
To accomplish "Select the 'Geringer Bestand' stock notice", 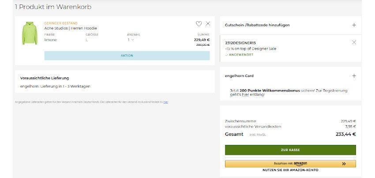I will coord(61,23).
